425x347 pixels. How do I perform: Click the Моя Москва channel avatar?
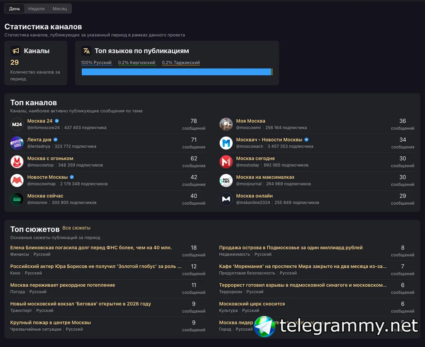pos(226,124)
